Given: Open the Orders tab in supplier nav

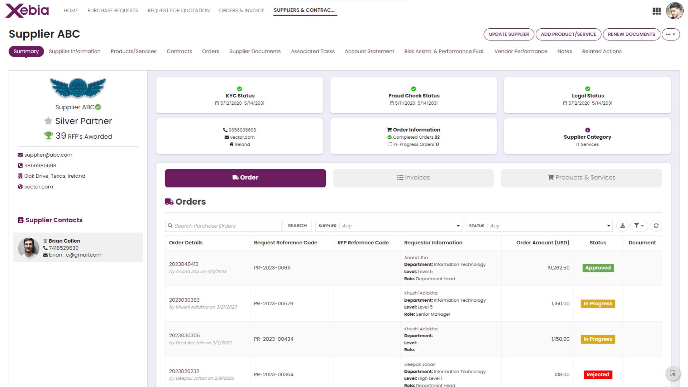Looking at the screenshot, I should click(x=211, y=51).
